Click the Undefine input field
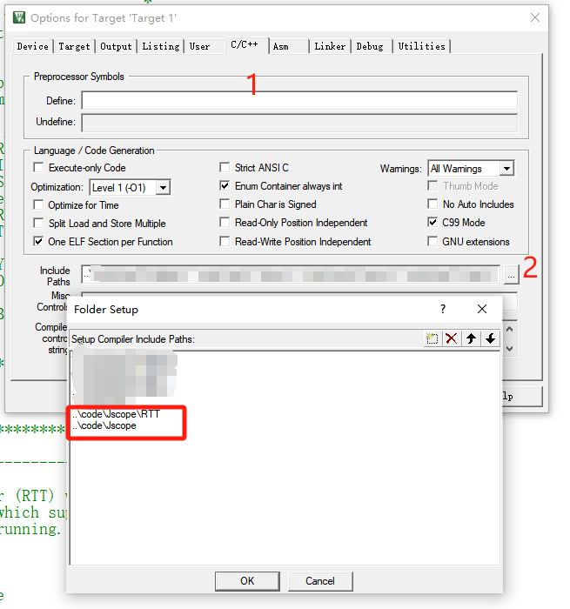The image size is (570, 609). tap(299, 122)
